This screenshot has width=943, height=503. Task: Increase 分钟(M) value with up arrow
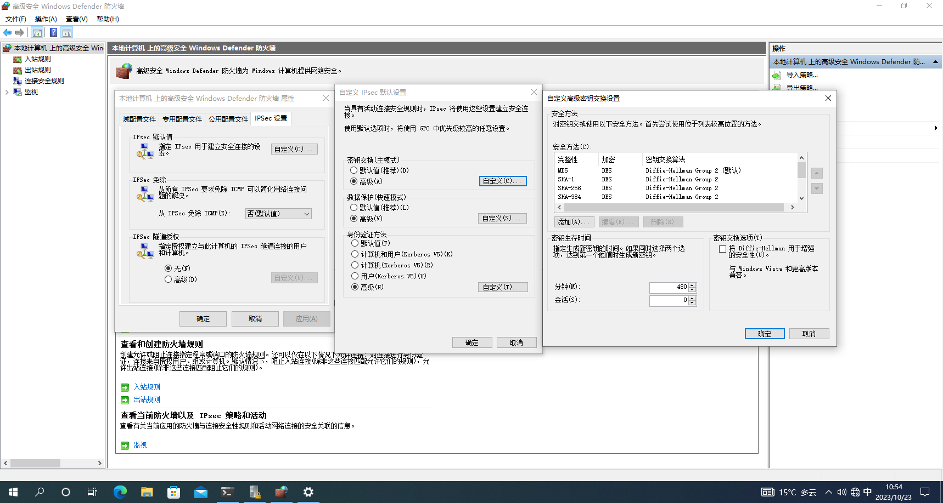pos(692,285)
